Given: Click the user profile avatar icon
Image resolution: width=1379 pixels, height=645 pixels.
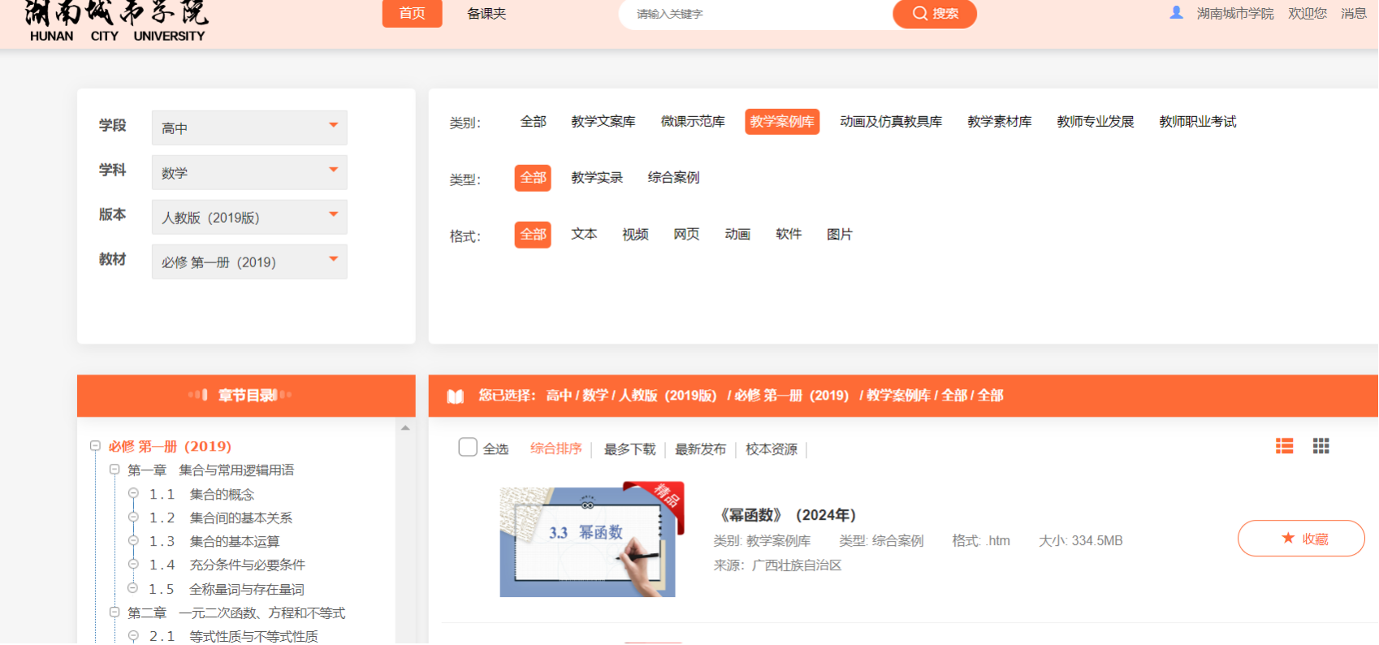Looking at the screenshot, I should [1176, 13].
